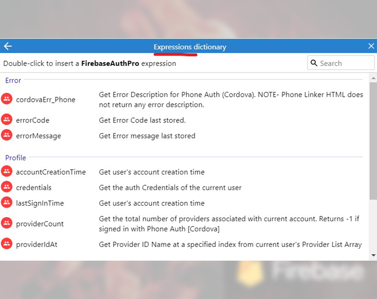Click the icon beside errorCode

coord(7,120)
